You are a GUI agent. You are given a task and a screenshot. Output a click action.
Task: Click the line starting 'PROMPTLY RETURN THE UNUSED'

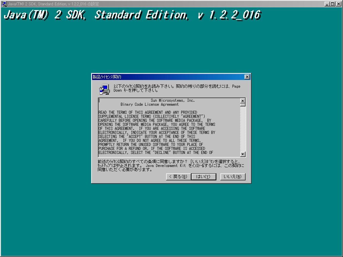coord(151,145)
